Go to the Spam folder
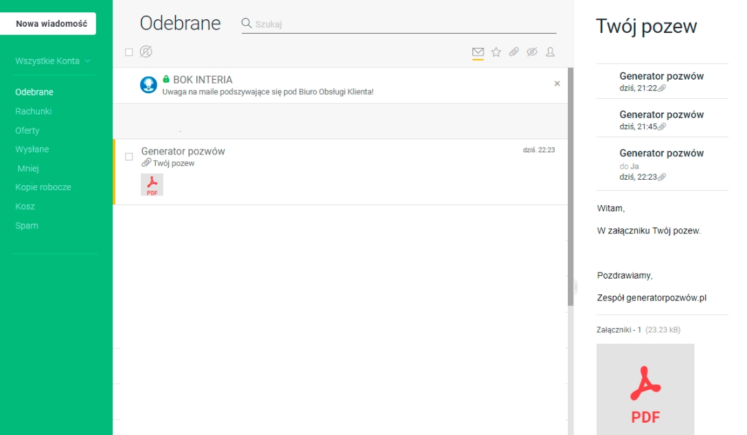The image size is (747, 435). coord(27,226)
